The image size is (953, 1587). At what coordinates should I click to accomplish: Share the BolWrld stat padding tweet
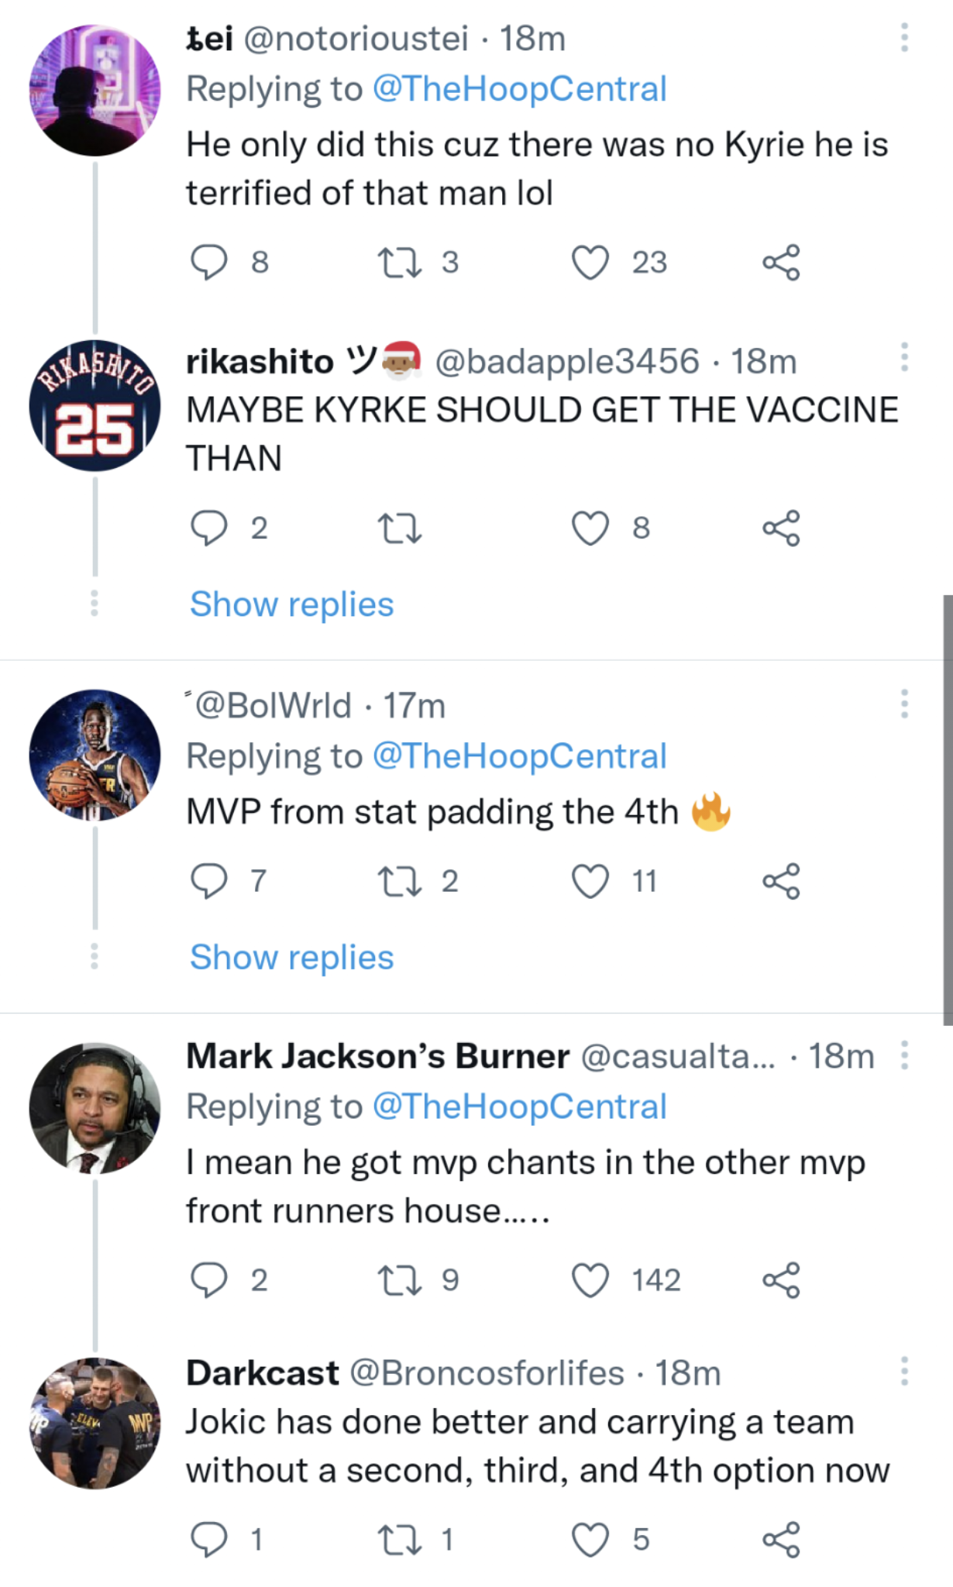781,882
